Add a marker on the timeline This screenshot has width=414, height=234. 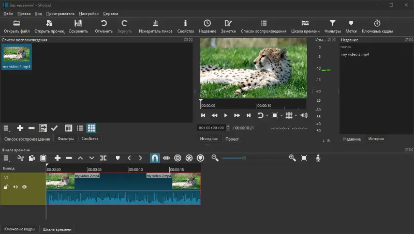tap(117, 158)
